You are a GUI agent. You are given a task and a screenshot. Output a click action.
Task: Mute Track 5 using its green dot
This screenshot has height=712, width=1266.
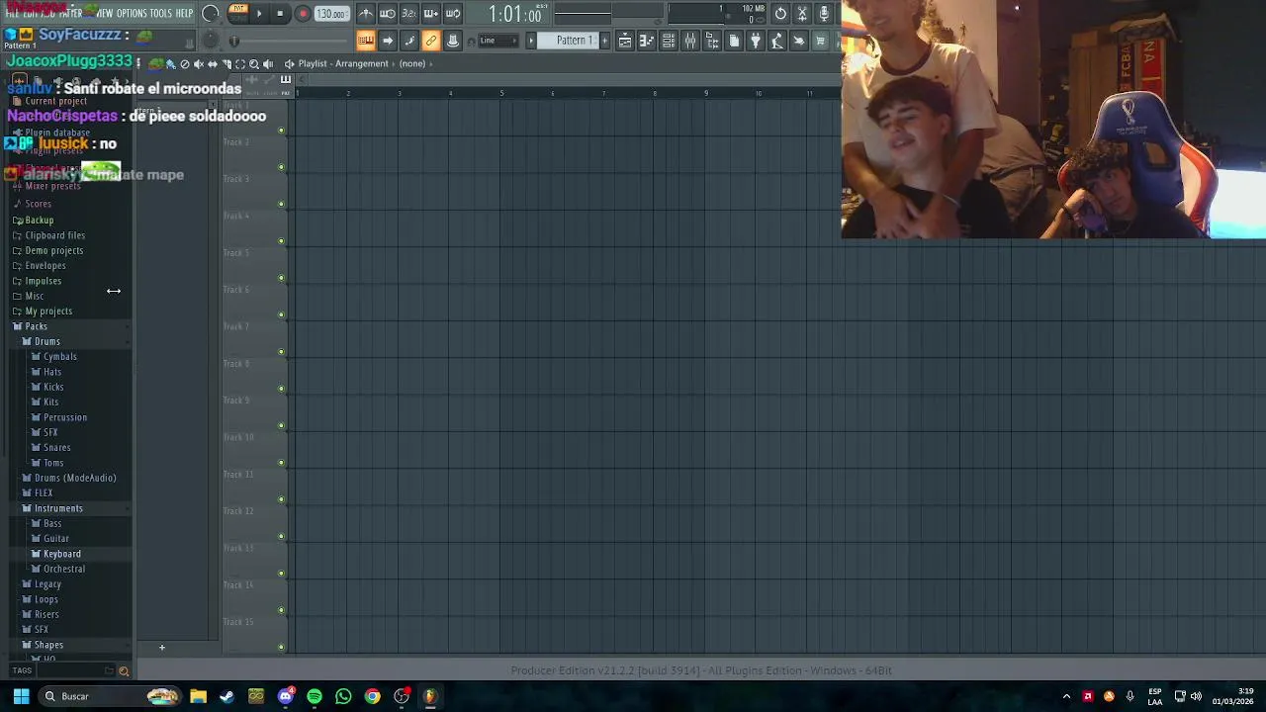click(x=281, y=278)
